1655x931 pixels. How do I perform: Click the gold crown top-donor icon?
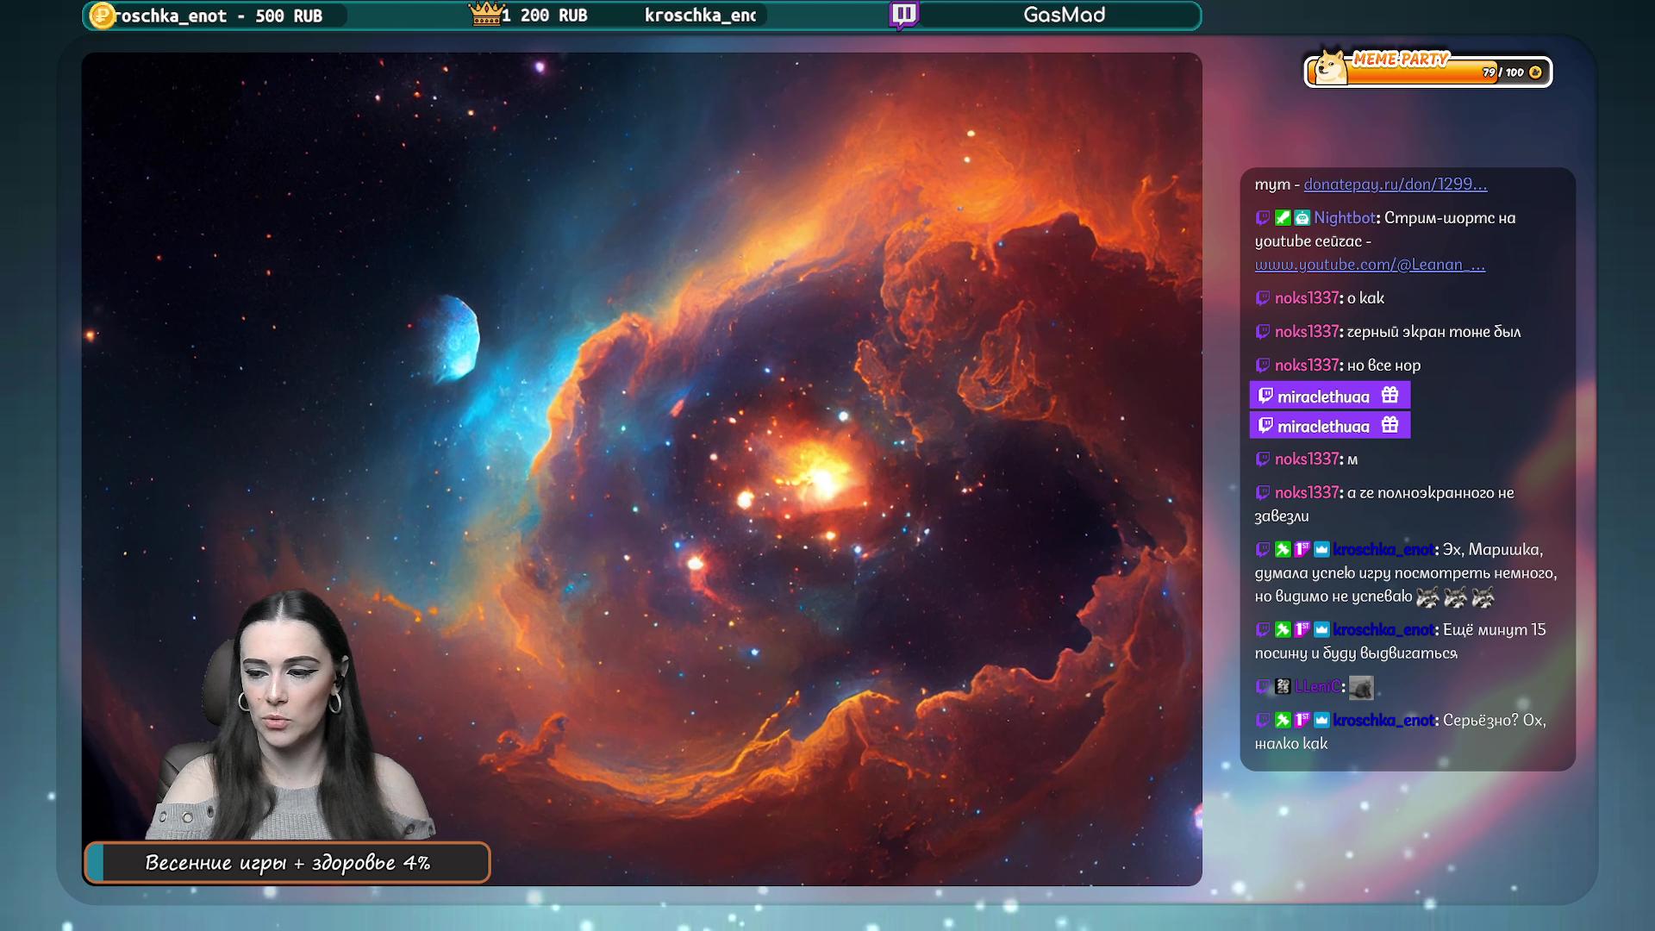pyautogui.click(x=486, y=14)
